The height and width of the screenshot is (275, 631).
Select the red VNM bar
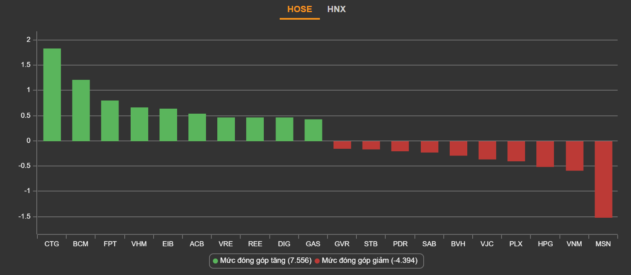(574, 156)
